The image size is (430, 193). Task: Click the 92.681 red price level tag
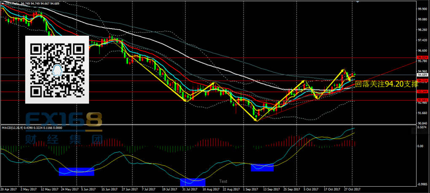click(x=422, y=100)
